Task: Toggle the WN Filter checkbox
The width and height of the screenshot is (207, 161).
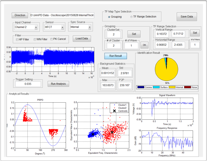Action: point(34,39)
